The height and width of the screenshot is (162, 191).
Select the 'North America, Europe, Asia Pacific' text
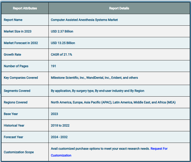[113, 102]
